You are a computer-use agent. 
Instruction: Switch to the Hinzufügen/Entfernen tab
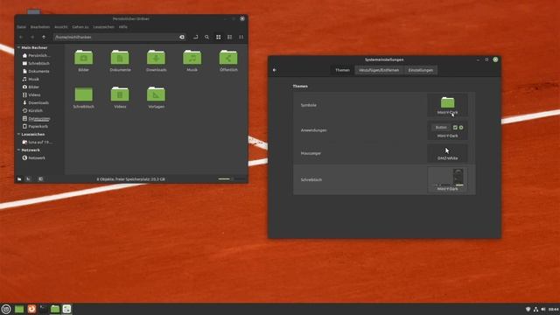379,70
